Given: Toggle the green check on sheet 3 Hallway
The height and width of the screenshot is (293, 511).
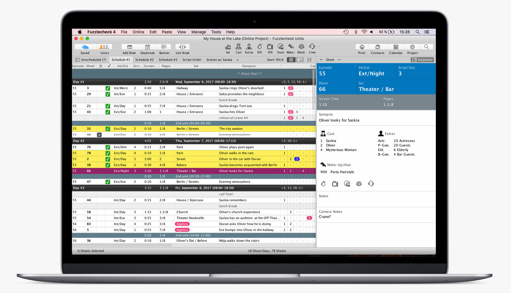Looking at the screenshot, I should 108,88.
